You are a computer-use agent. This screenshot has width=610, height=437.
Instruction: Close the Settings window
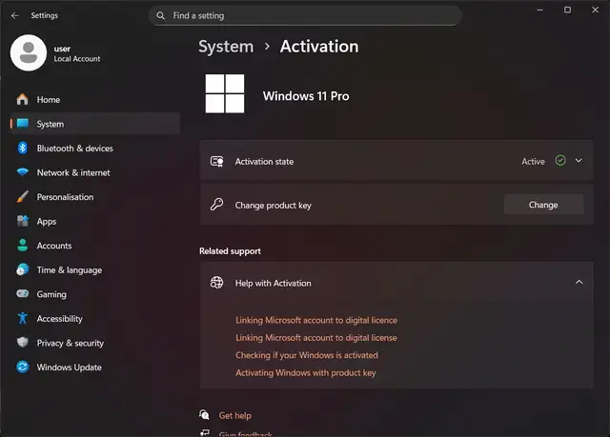(595, 10)
